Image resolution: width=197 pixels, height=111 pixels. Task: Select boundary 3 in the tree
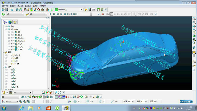(16, 75)
